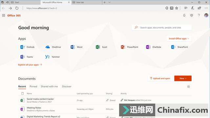
Task: Launch OneDrive app
Action: 53,47
